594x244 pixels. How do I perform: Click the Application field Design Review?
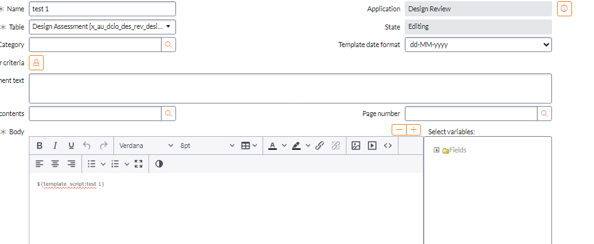pos(478,9)
